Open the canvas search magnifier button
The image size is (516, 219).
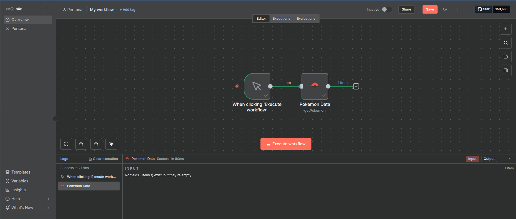(x=506, y=43)
